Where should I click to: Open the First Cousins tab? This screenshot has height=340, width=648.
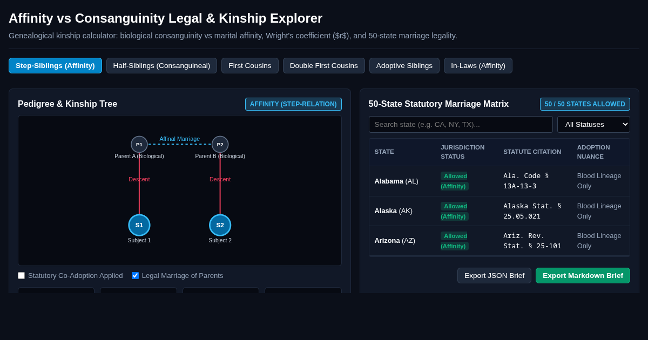coord(250,65)
